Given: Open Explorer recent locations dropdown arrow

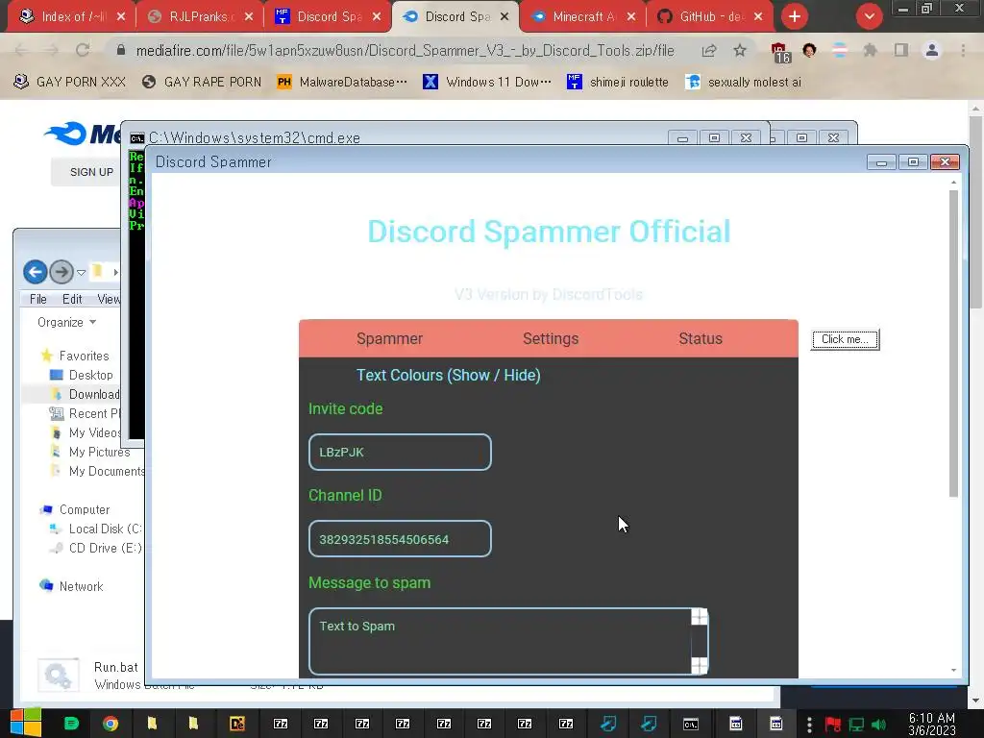Looking at the screenshot, I should coord(81,272).
